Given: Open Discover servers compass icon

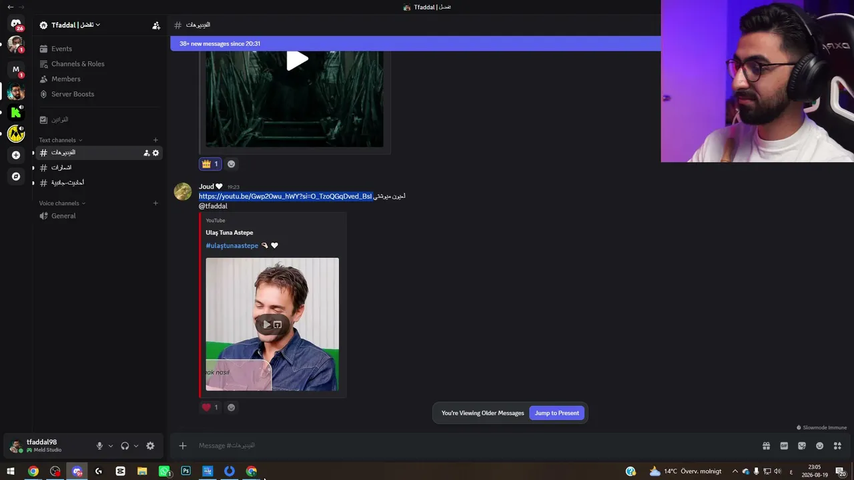Looking at the screenshot, I should (x=16, y=177).
